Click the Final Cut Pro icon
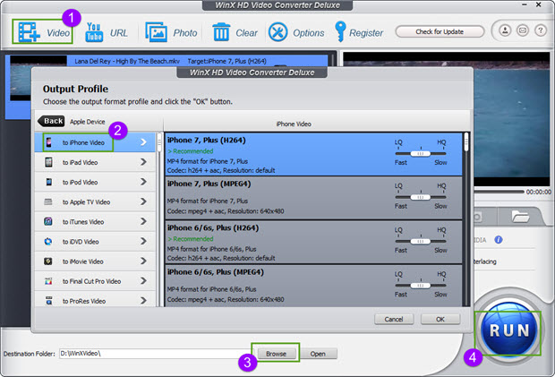 pos(48,281)
